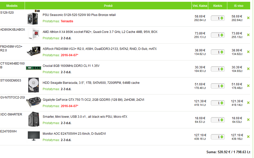Click row total 18.69 € for Smarter case
Viewport: 254px width, 158px height.
[x=237, y=118]
